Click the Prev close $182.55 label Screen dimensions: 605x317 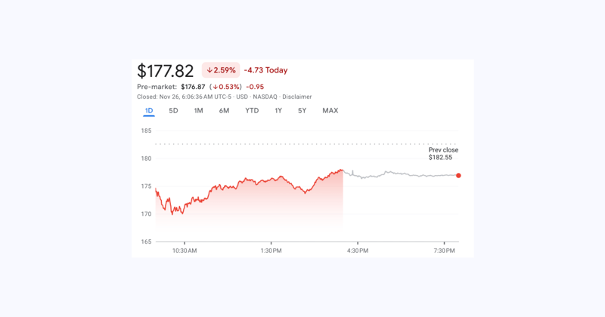(443, 154)
